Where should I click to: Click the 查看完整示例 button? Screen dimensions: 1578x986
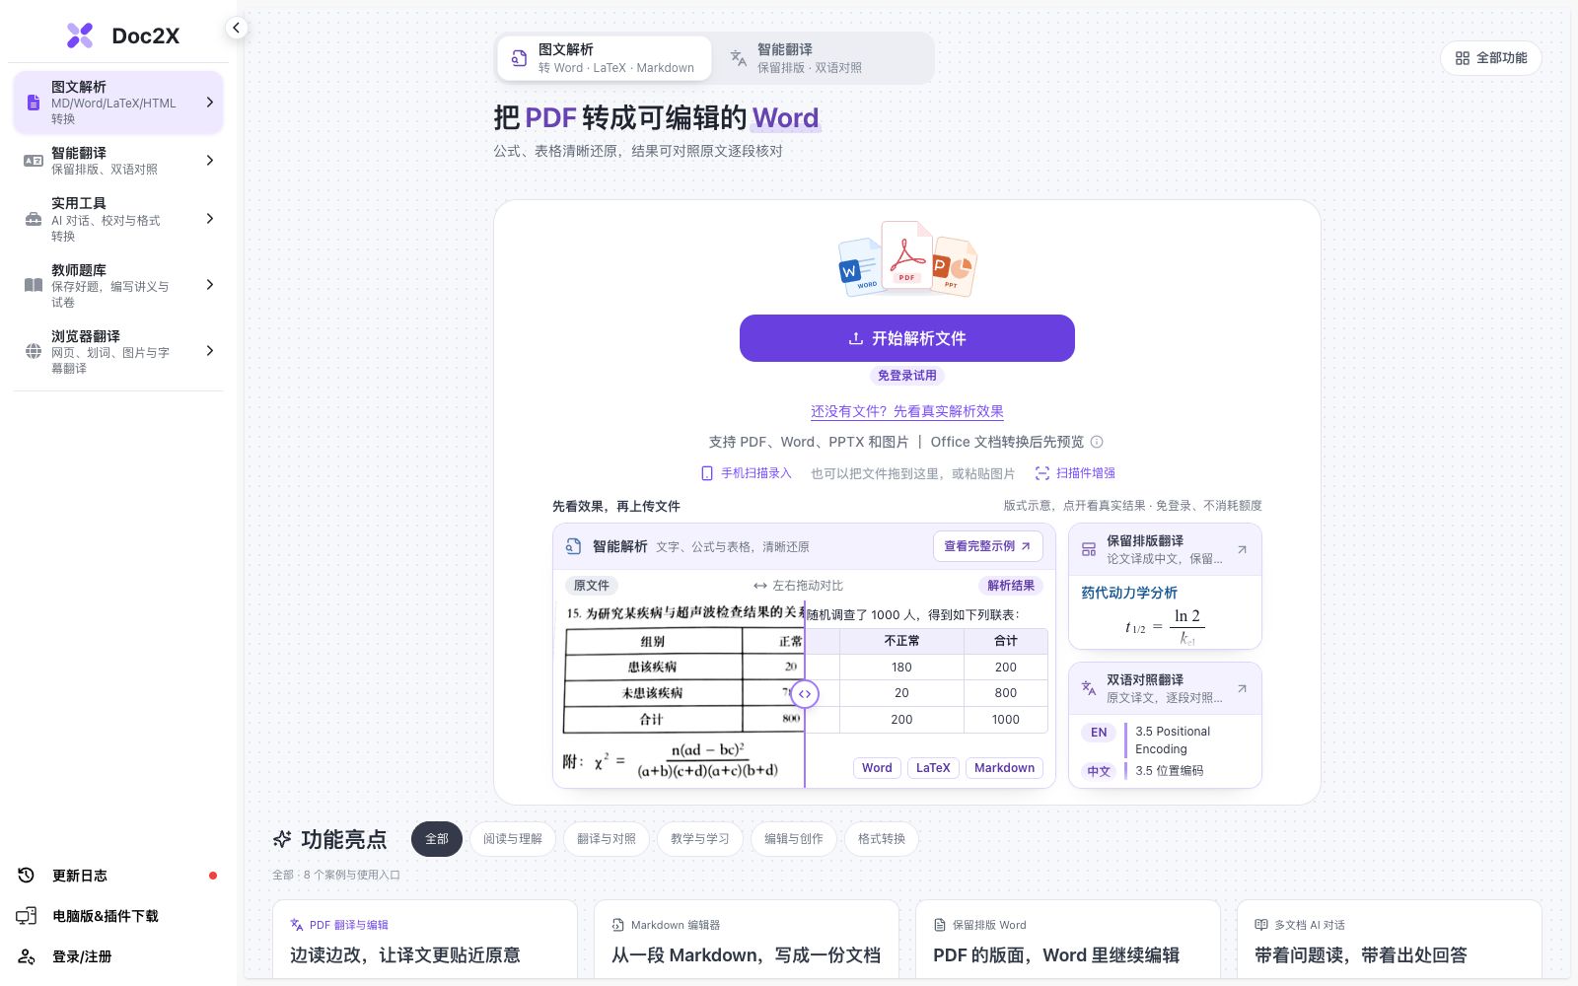988,546
